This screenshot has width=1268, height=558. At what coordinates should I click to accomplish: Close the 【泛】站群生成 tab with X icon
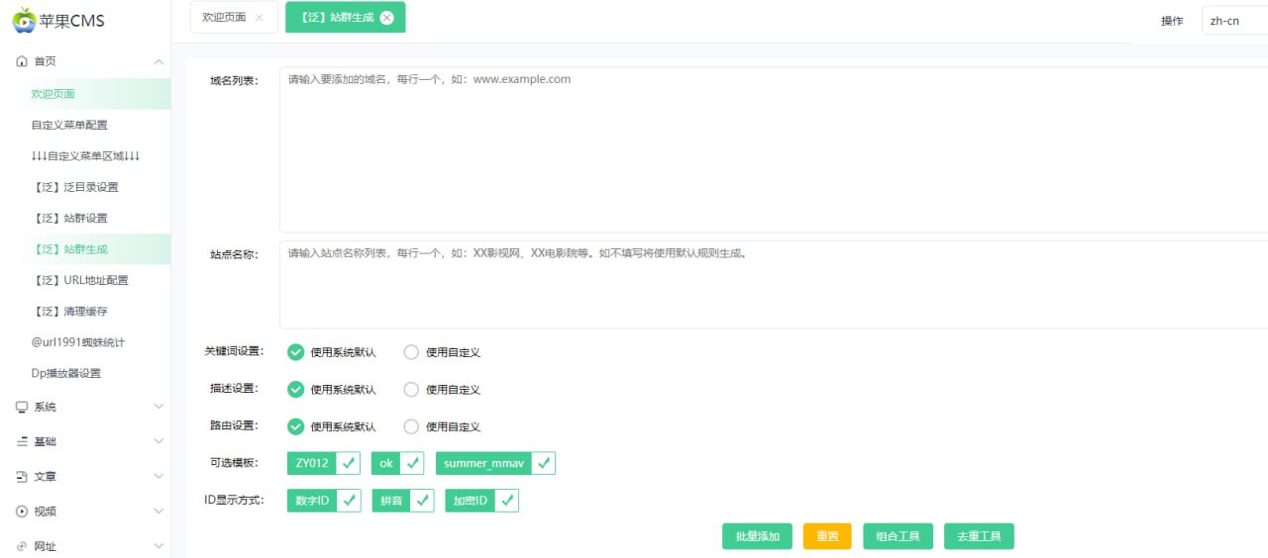coord(386,18)
